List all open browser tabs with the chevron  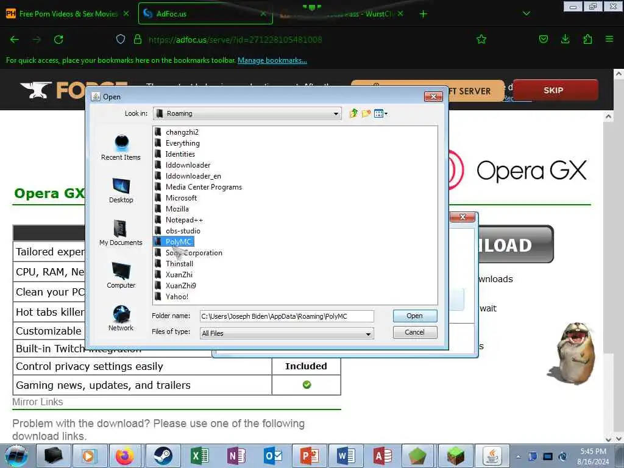526,14
